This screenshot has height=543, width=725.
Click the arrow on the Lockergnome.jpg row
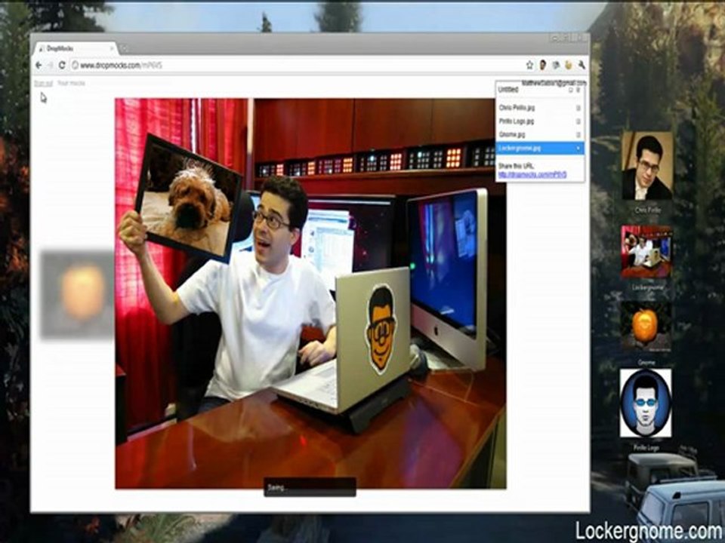tap(578, 149)
